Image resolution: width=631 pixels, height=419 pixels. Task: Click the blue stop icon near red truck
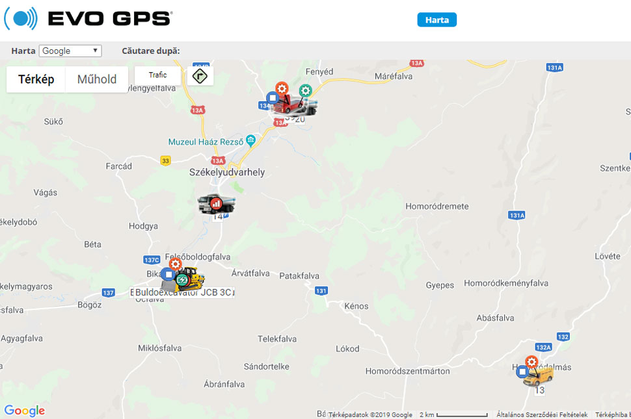pos(273,97)
